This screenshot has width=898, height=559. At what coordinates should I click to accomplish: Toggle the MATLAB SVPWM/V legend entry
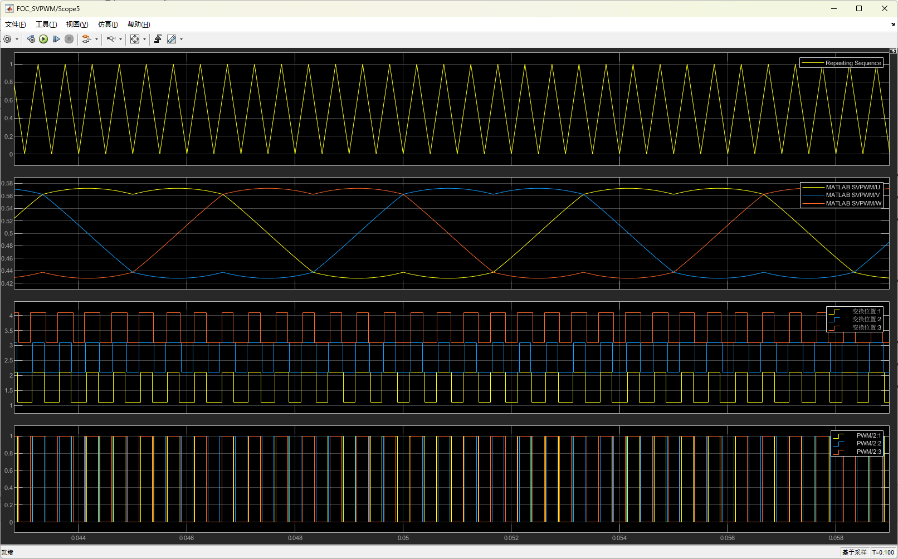842,195
